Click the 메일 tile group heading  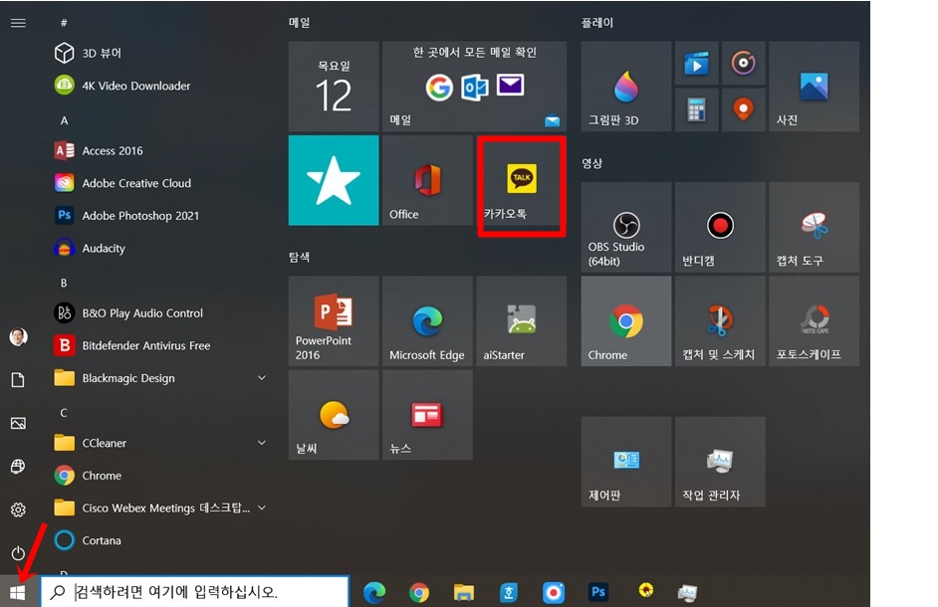point(299,23)
